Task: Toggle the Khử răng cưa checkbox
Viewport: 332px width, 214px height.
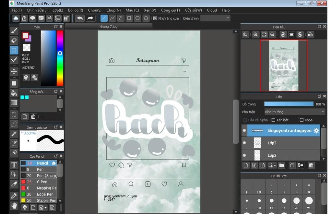Action: [x=155, y=18]
